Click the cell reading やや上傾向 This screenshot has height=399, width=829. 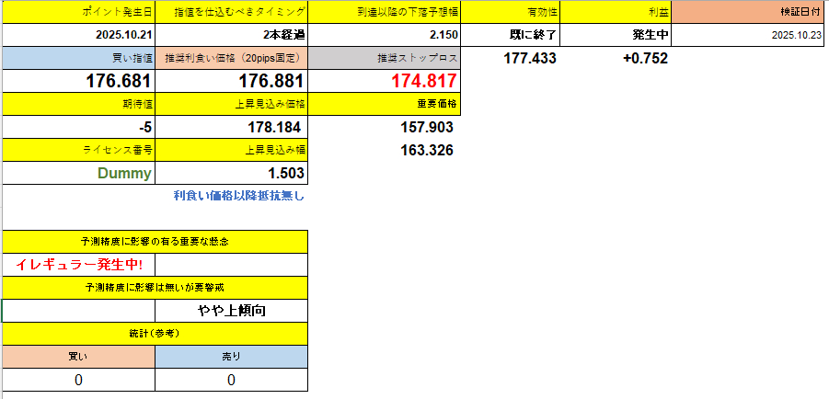point(232,310)
